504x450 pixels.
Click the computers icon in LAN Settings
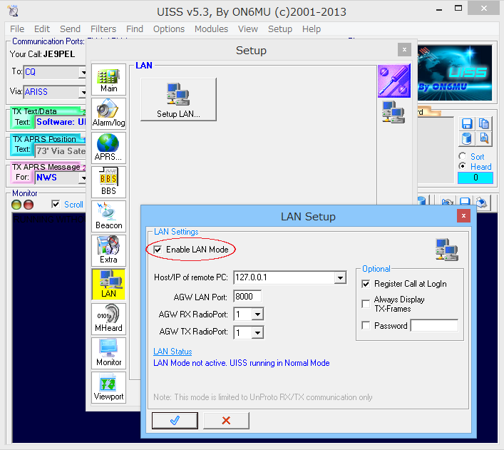coord(447,250)
